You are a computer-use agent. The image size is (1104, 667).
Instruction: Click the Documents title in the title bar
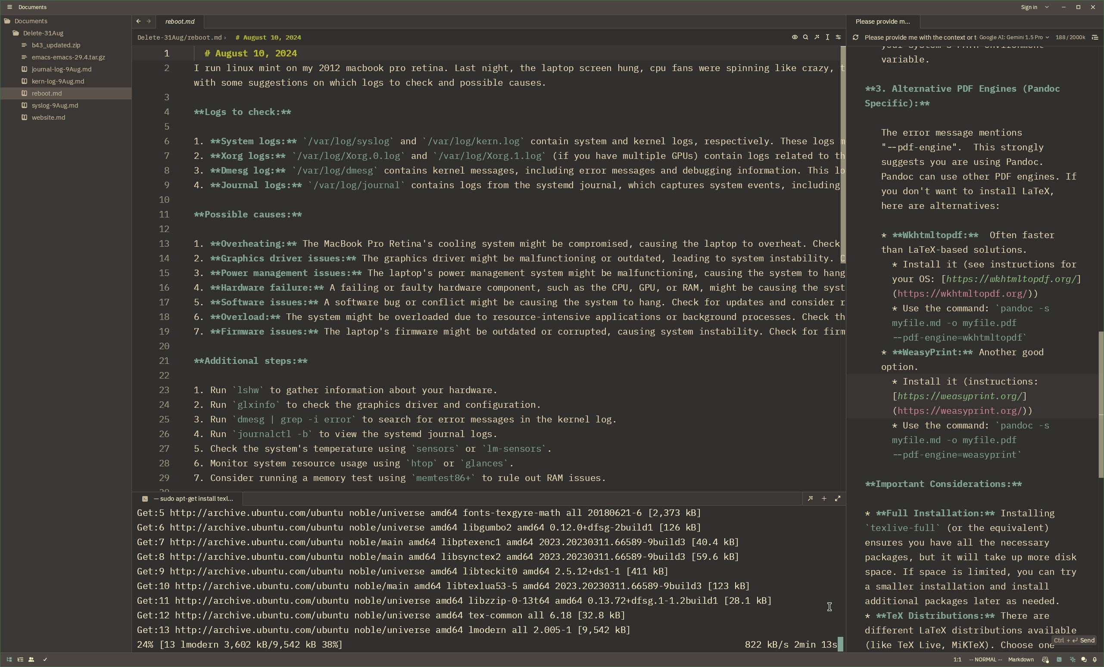coord(32,7)
